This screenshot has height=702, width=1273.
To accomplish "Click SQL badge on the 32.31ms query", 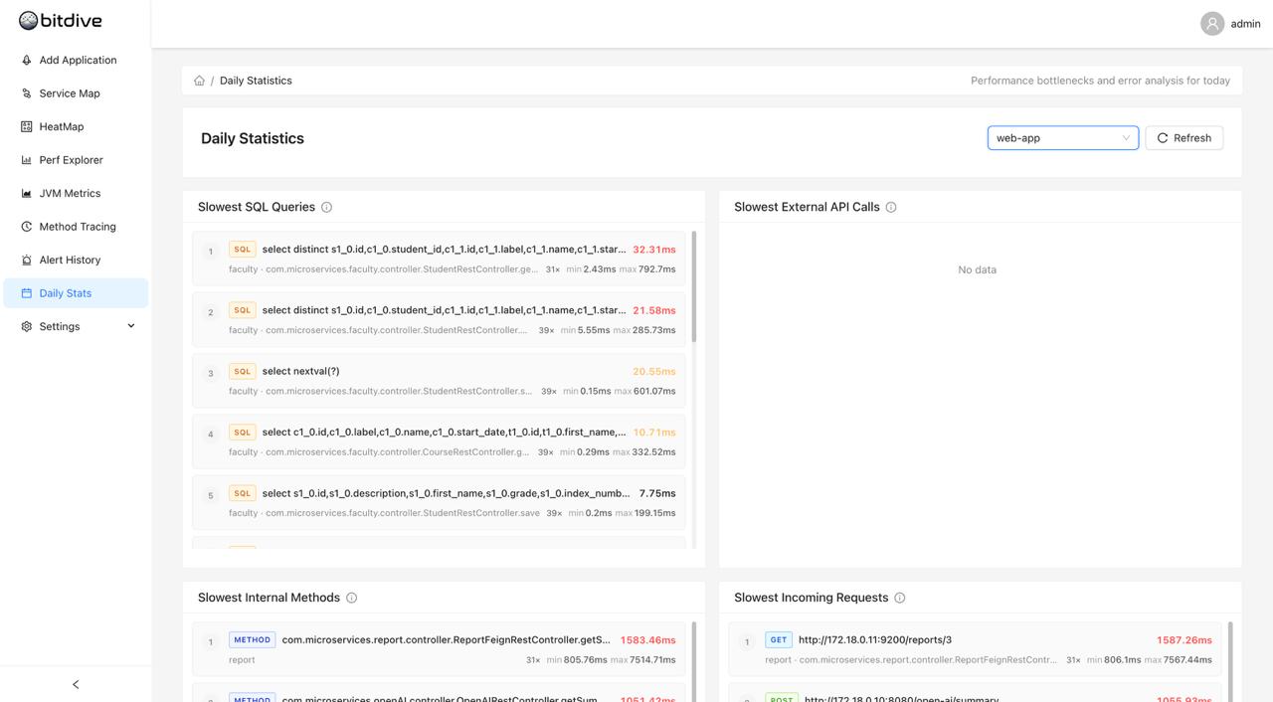I will coord(242,249).
